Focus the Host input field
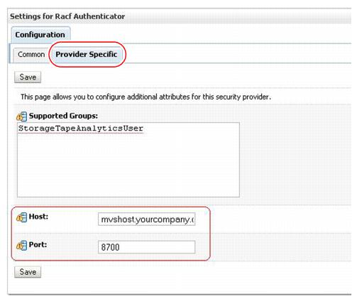Viewport: 357px width, 301px height. (147, 219)
